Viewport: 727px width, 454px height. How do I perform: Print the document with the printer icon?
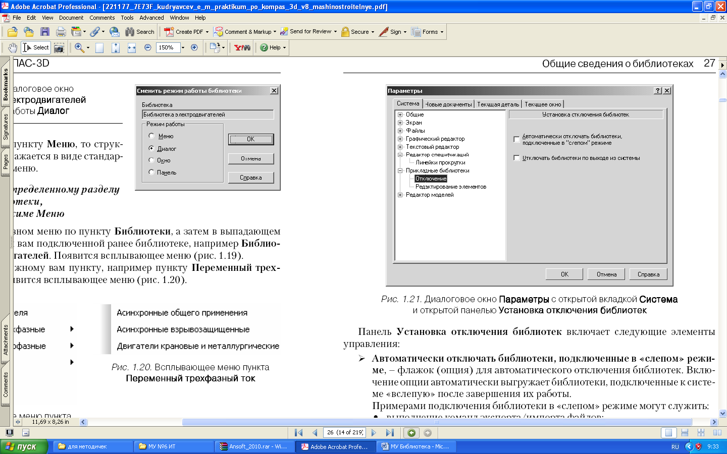[61, 32]
